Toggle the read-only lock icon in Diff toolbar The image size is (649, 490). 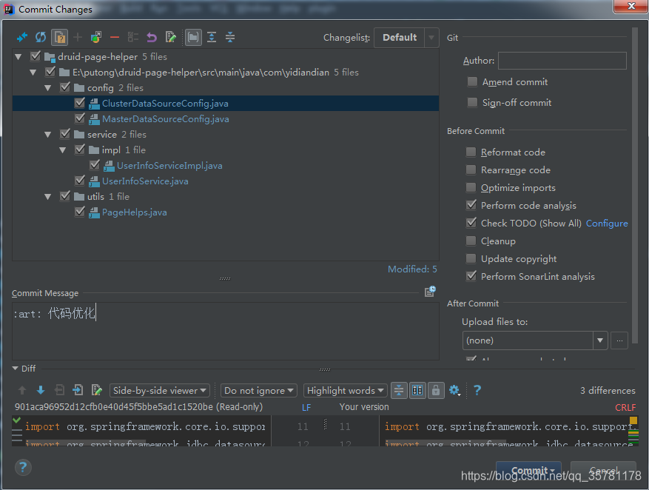436,390
